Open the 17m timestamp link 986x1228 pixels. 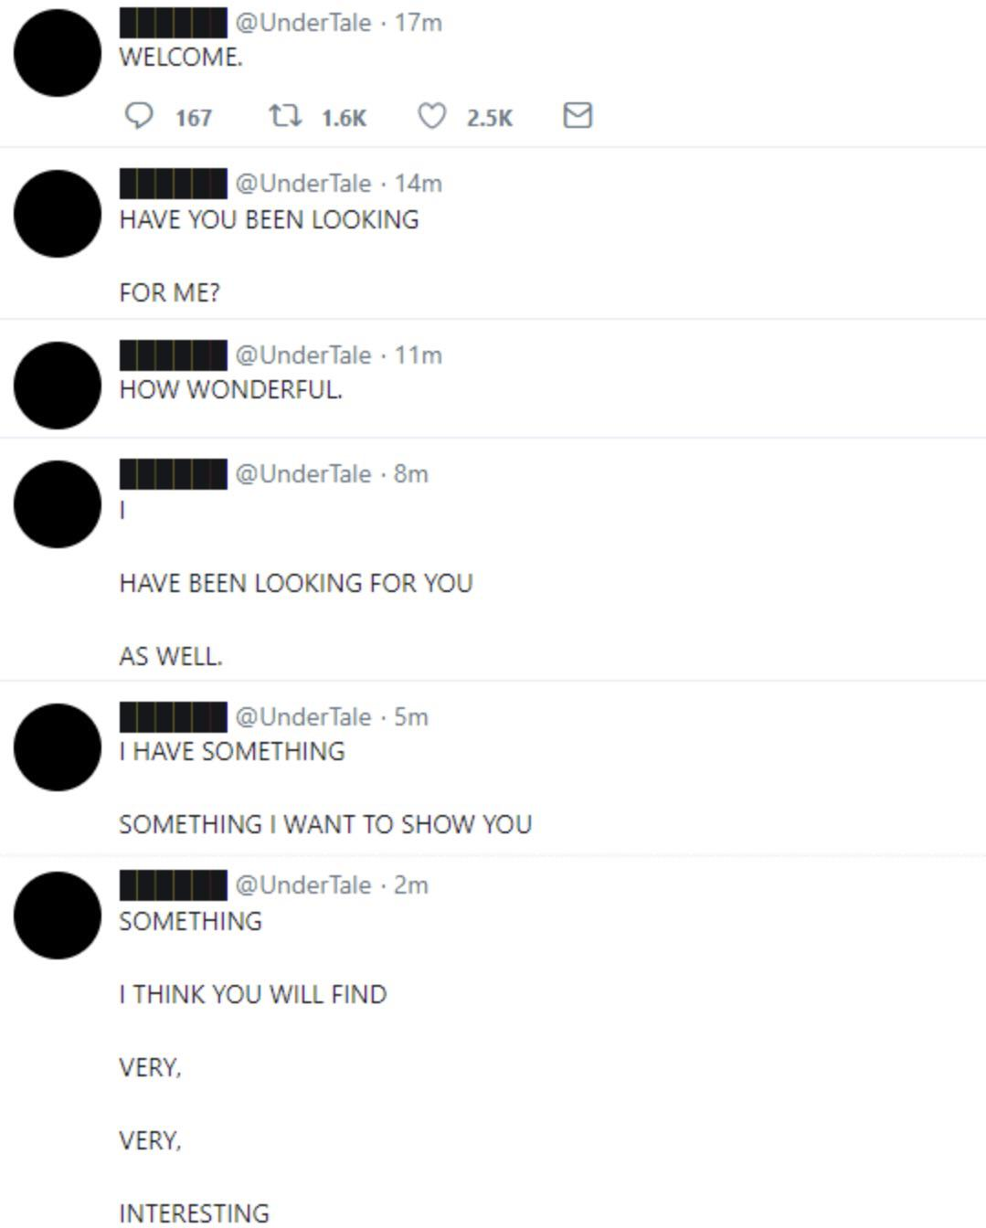point(419,22)
